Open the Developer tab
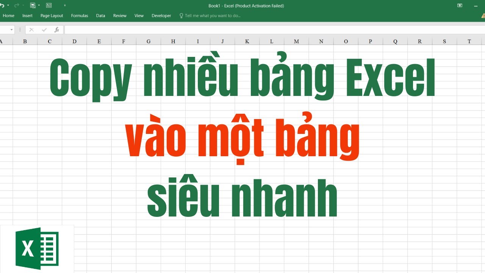 point(161,16)
